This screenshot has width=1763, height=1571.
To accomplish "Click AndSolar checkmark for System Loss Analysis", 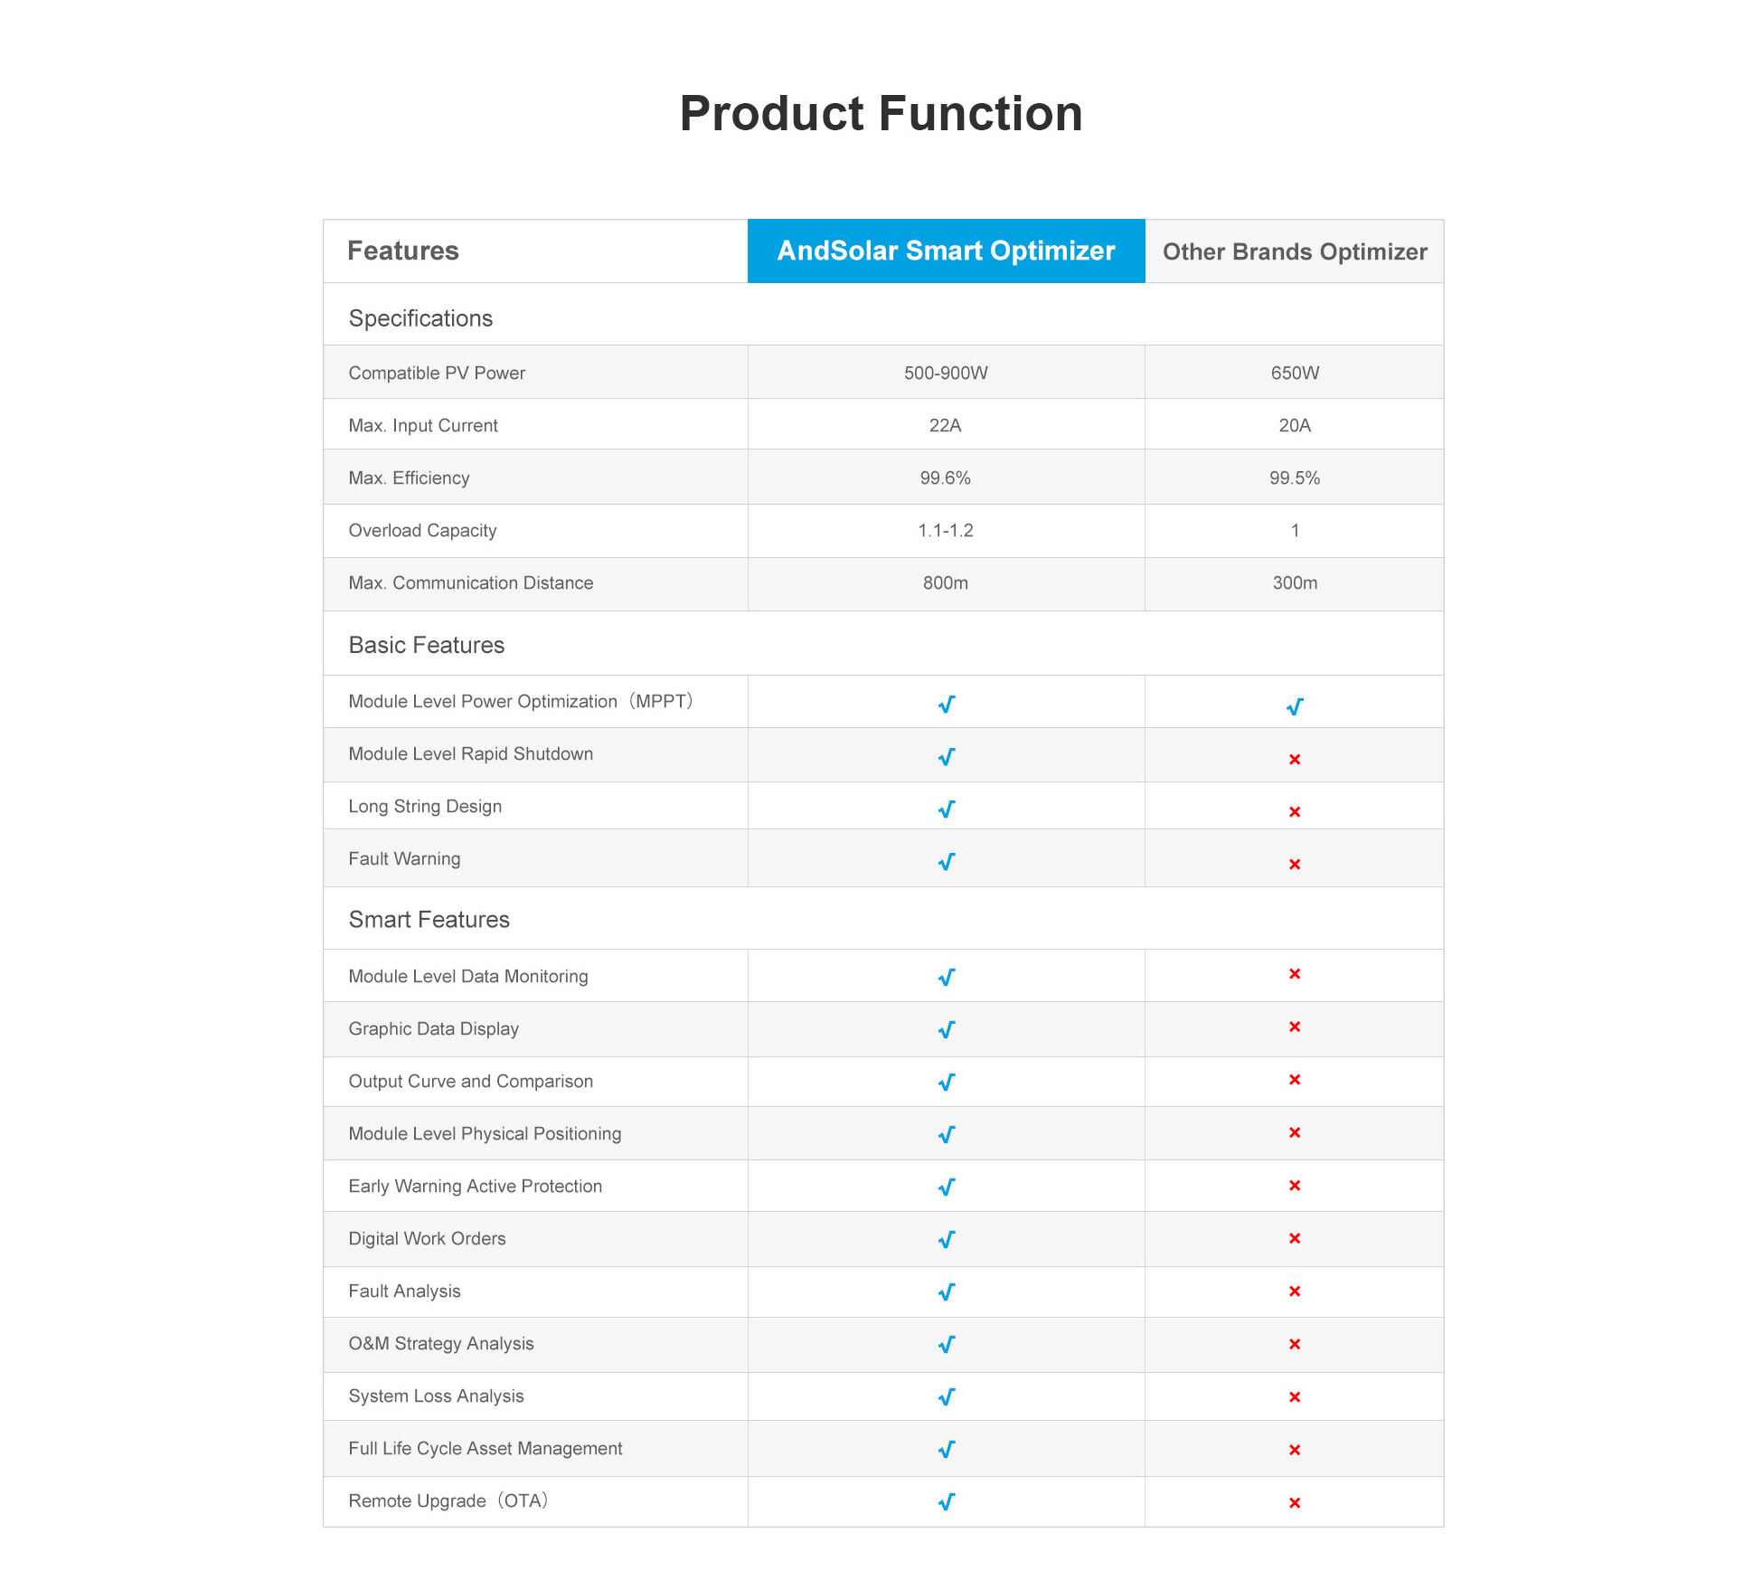I will pos(946,1397).
